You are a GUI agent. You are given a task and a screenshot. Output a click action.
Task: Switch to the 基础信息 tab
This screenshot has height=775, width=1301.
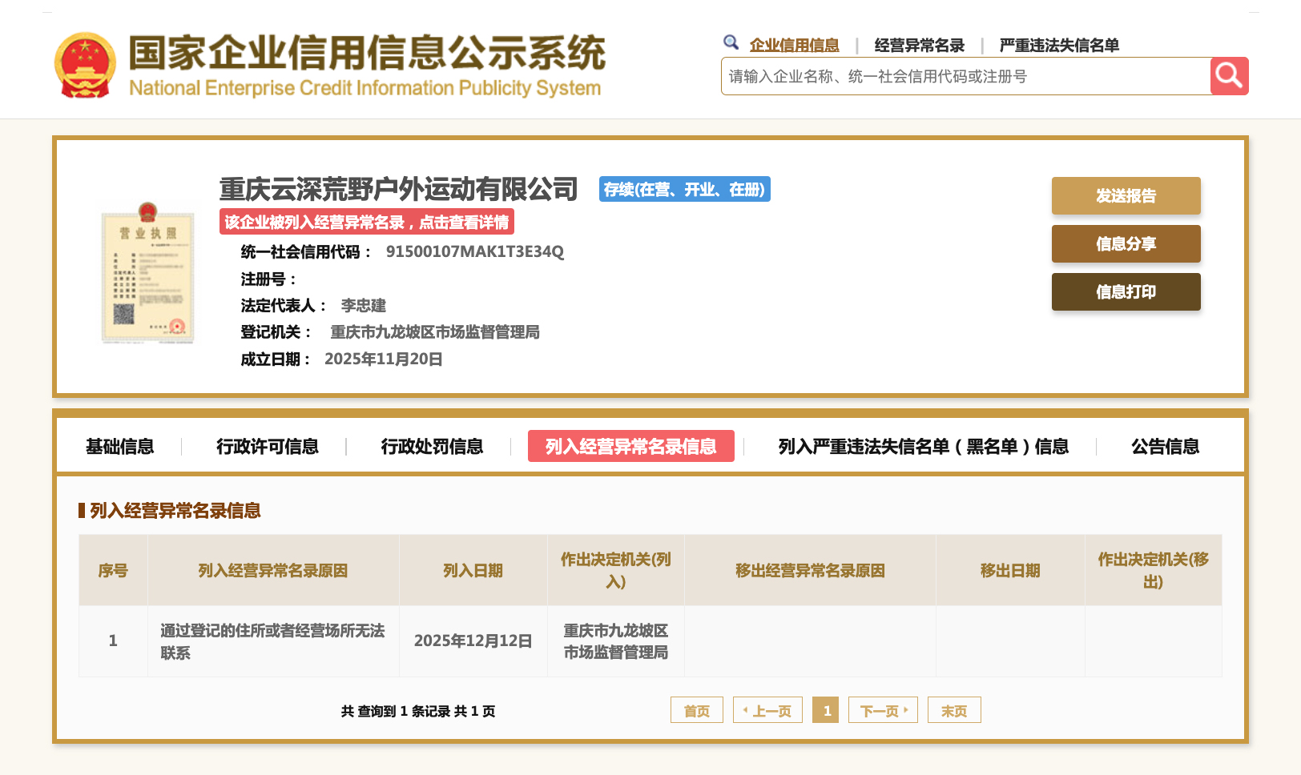tap(120, 447)
